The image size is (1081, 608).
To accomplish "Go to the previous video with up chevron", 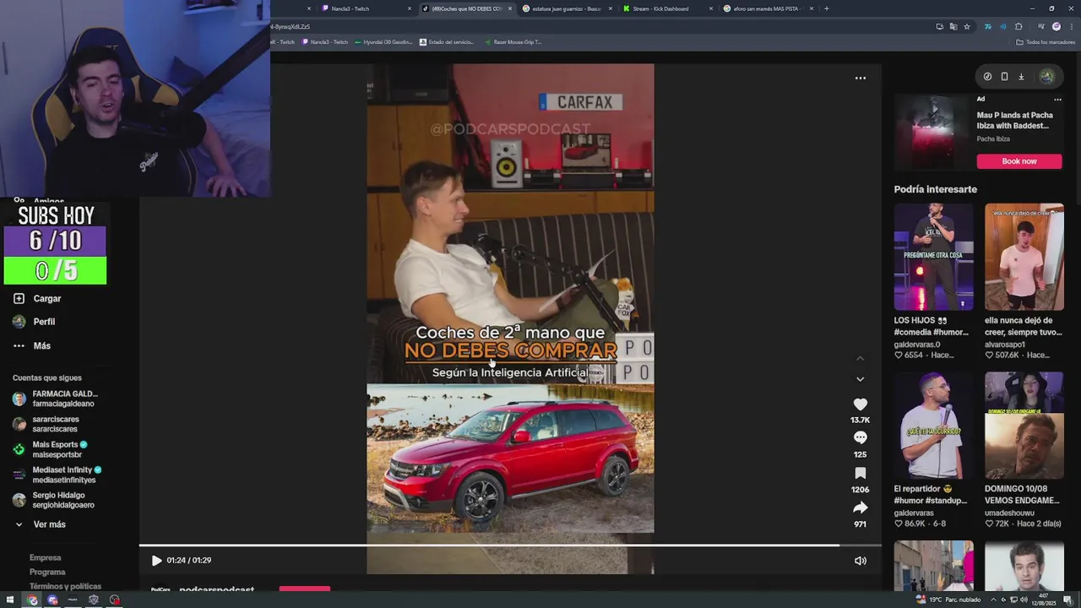I will point(860,359).
